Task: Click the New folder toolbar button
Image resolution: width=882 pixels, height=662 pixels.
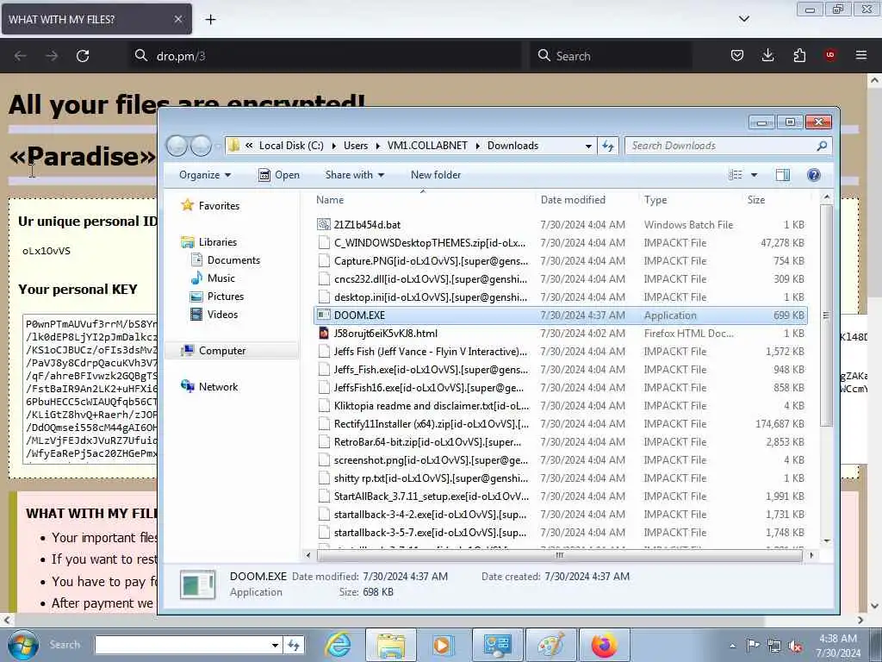Action: (436, 175)
